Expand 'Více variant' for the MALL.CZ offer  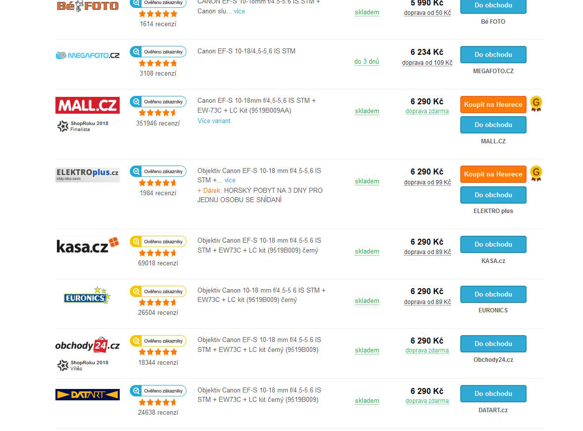[214, 121]
